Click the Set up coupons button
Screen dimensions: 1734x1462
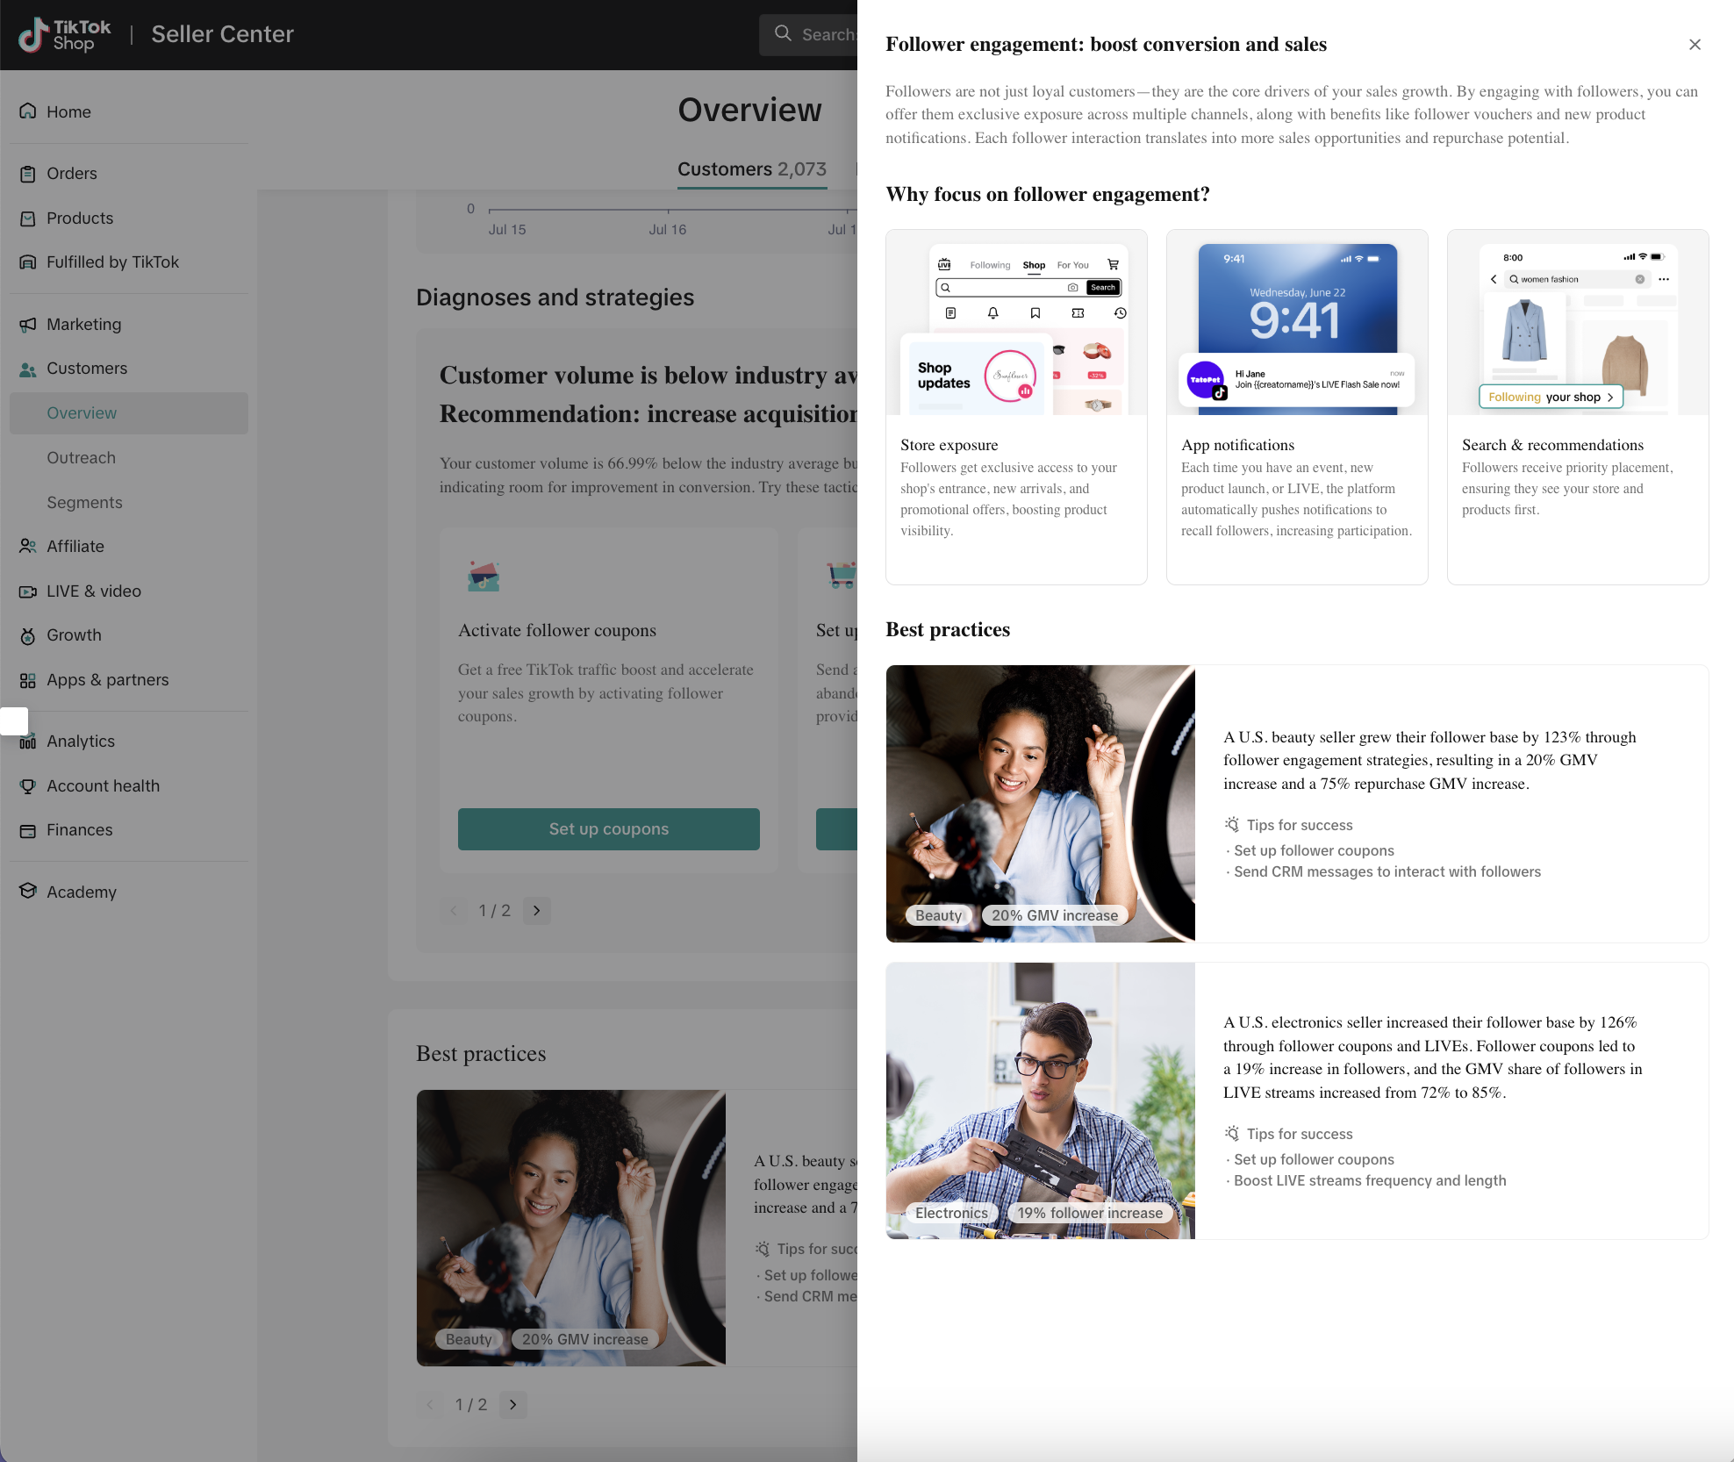(x=608, y=829)
